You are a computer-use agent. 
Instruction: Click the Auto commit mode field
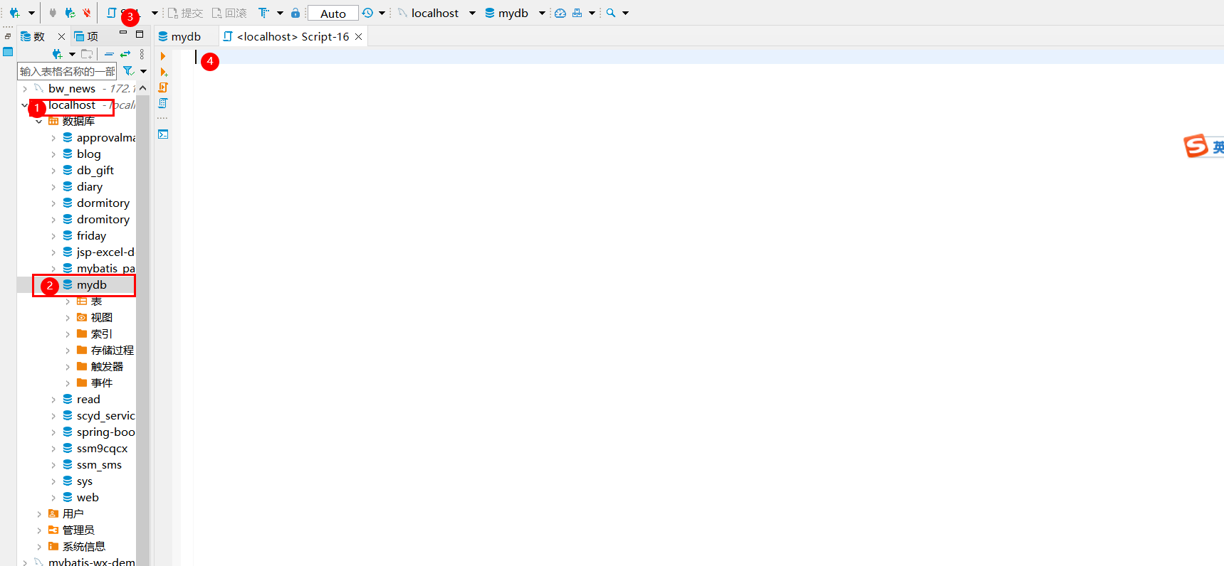point(333,14)
